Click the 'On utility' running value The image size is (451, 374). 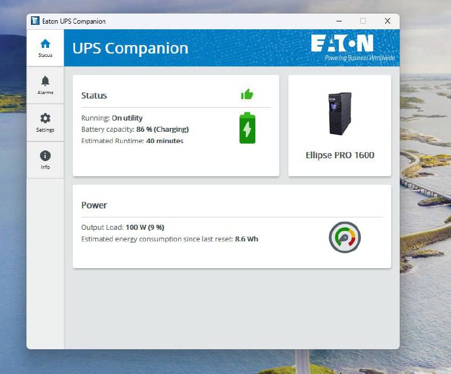(127, 118)
